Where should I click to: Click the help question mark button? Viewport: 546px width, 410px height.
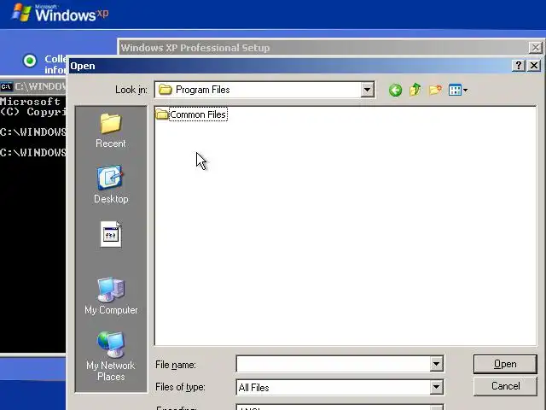[x=518, y=66]
